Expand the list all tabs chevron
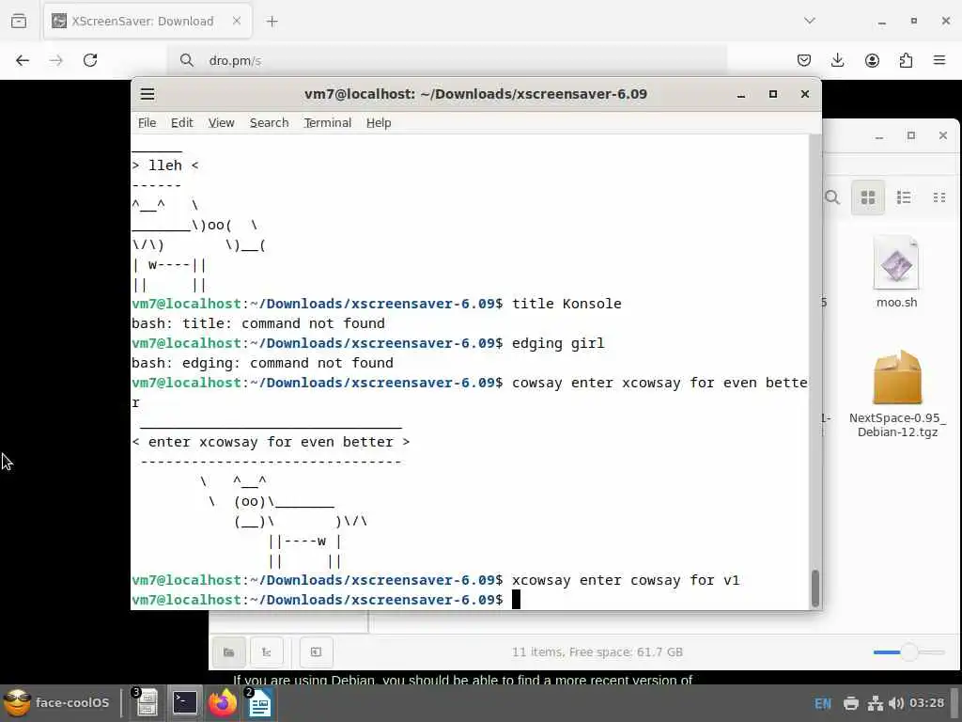The height and width of the screenshot is (722, 962). coord(810,21)
